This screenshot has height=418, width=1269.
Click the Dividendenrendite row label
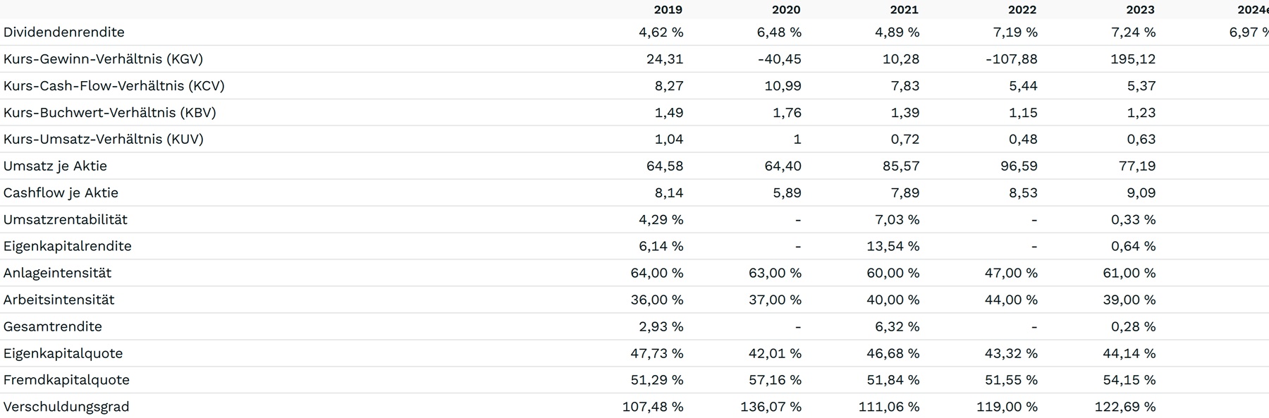[64, 32]
